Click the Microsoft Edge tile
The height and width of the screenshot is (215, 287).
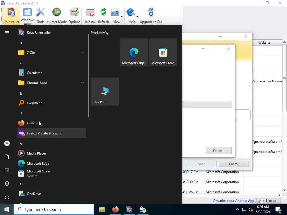(134, 52)
